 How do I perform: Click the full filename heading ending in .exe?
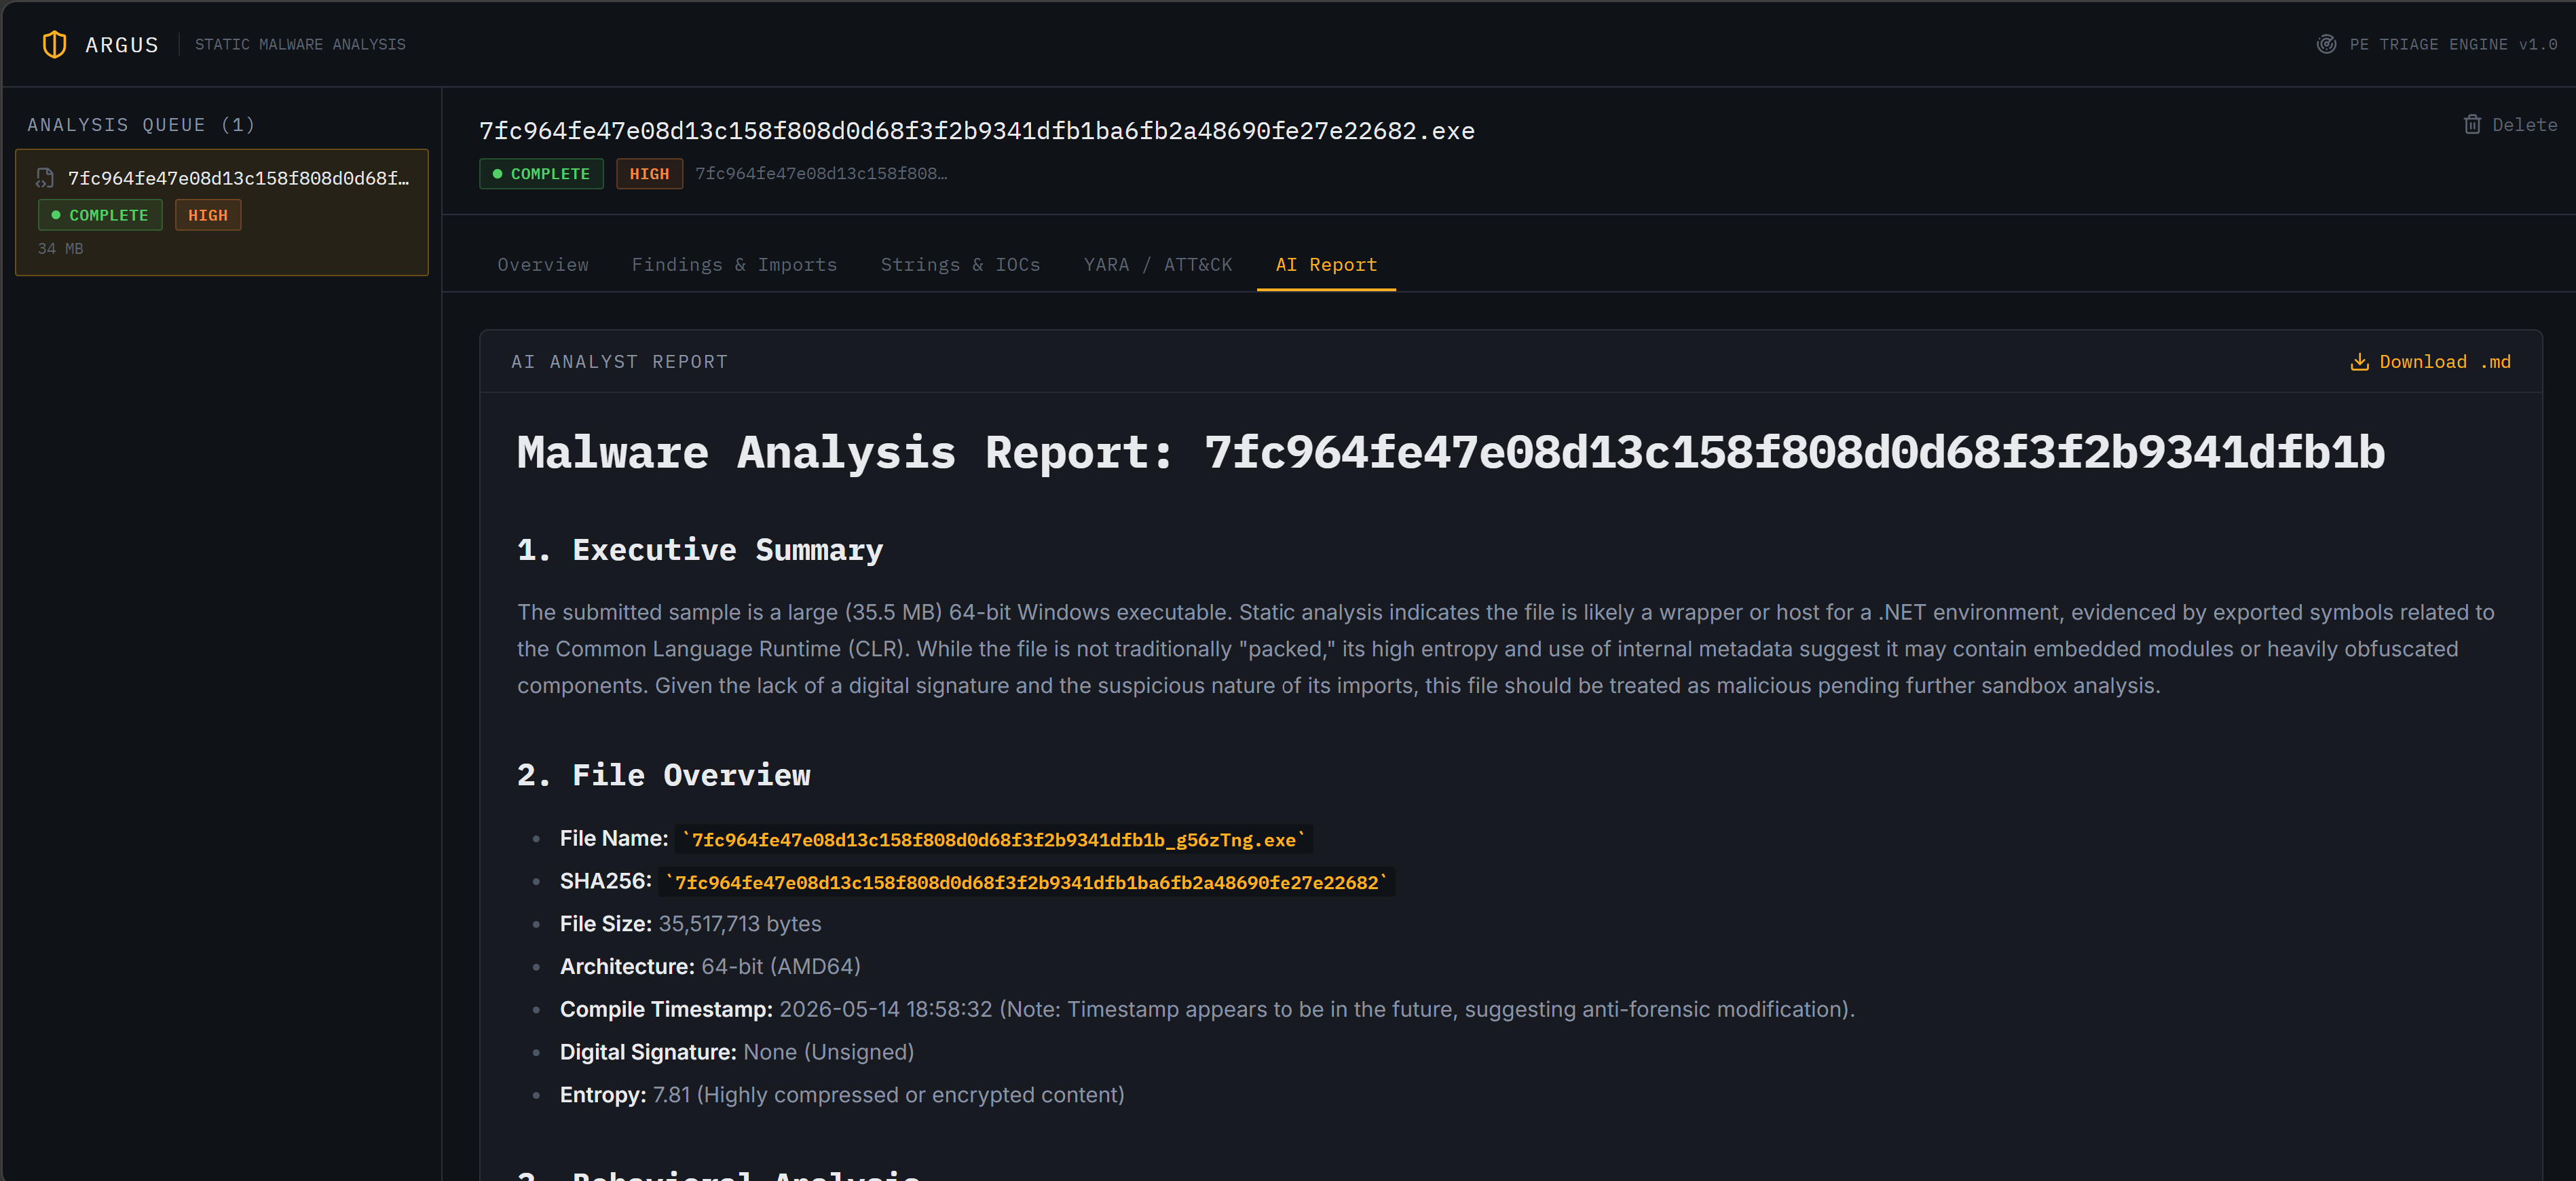tap(976, 130)
